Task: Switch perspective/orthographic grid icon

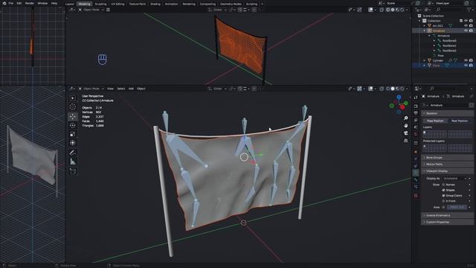Action: point(406,141)
